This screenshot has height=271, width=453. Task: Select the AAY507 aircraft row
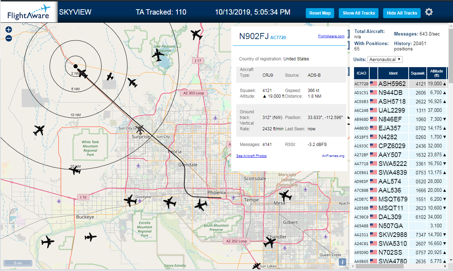(x=400, y=155)
